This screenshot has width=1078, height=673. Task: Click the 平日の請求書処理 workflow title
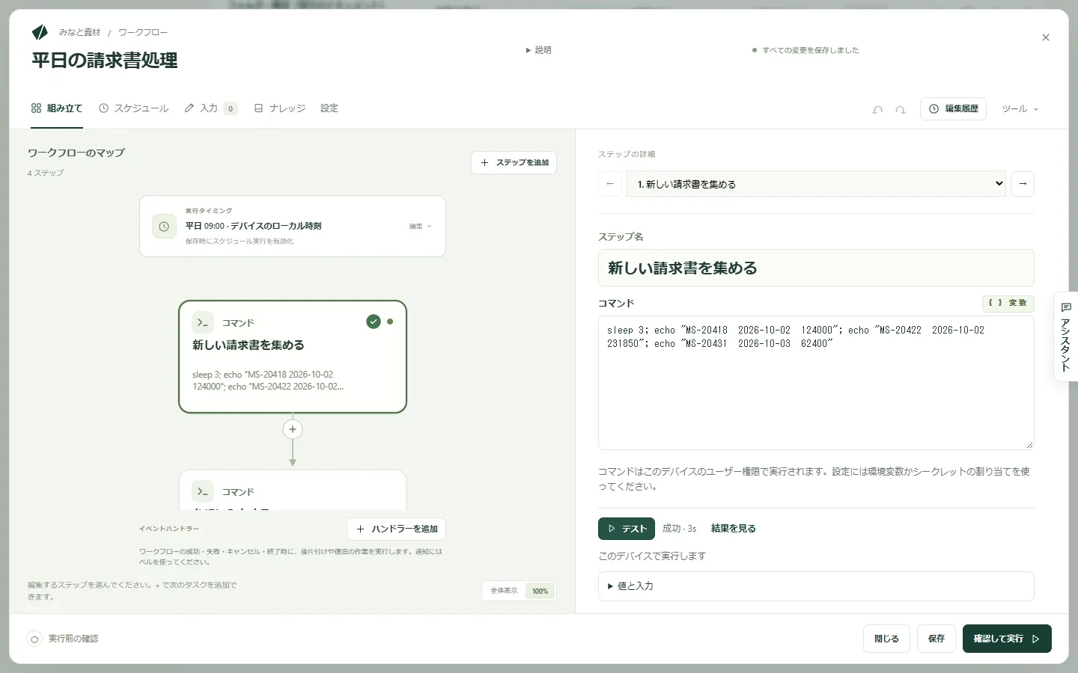[105, 61]
